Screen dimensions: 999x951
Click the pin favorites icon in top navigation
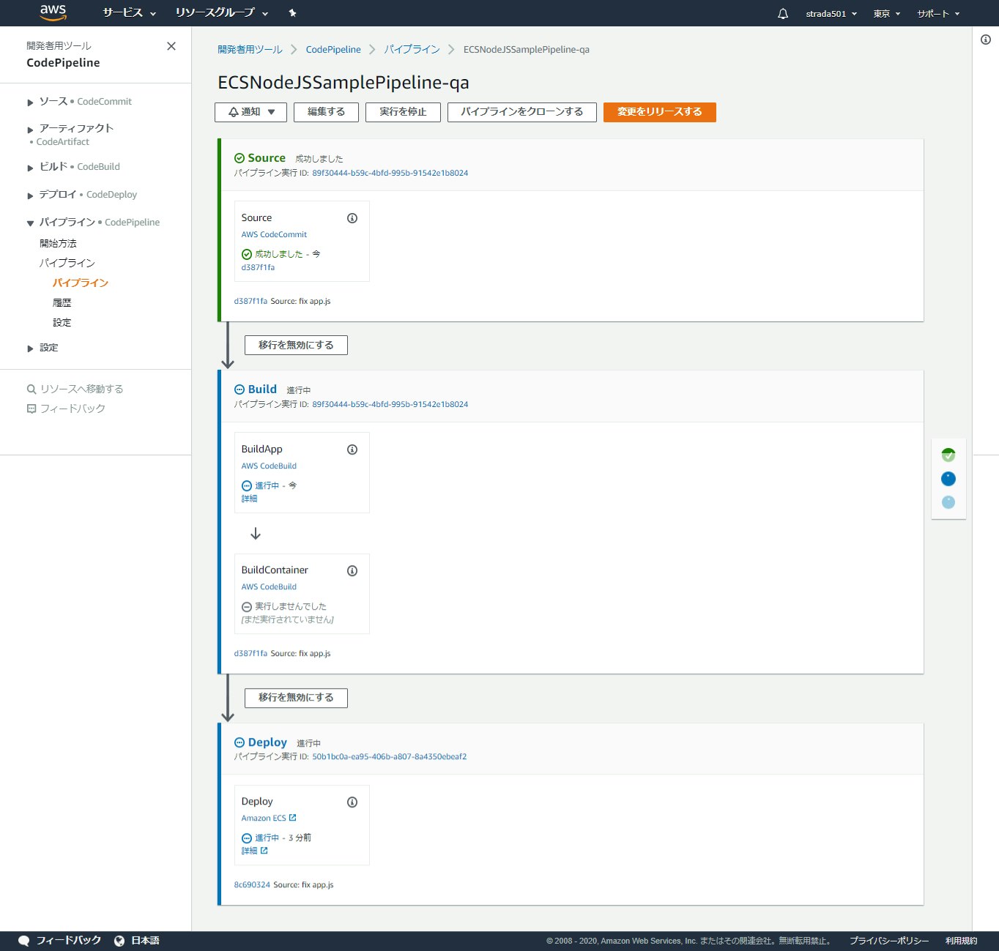tap(291, 12)
